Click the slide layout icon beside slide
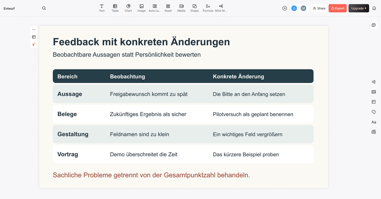This screenshot has height=199, width=381. [34, 37]
